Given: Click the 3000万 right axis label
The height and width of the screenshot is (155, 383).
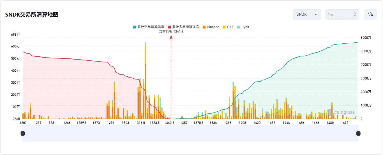Looking at the screenshot, I should [x=366, y=78].
